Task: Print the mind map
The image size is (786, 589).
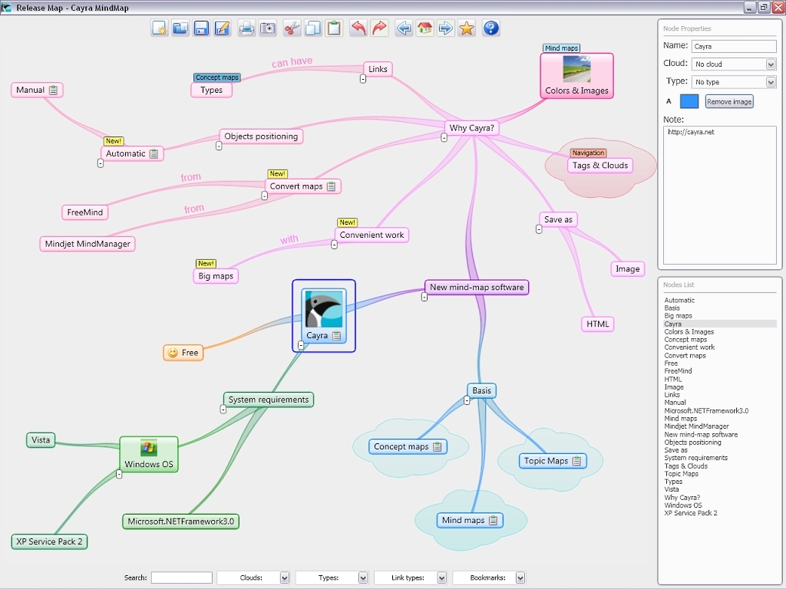Action: pos(246,28)
